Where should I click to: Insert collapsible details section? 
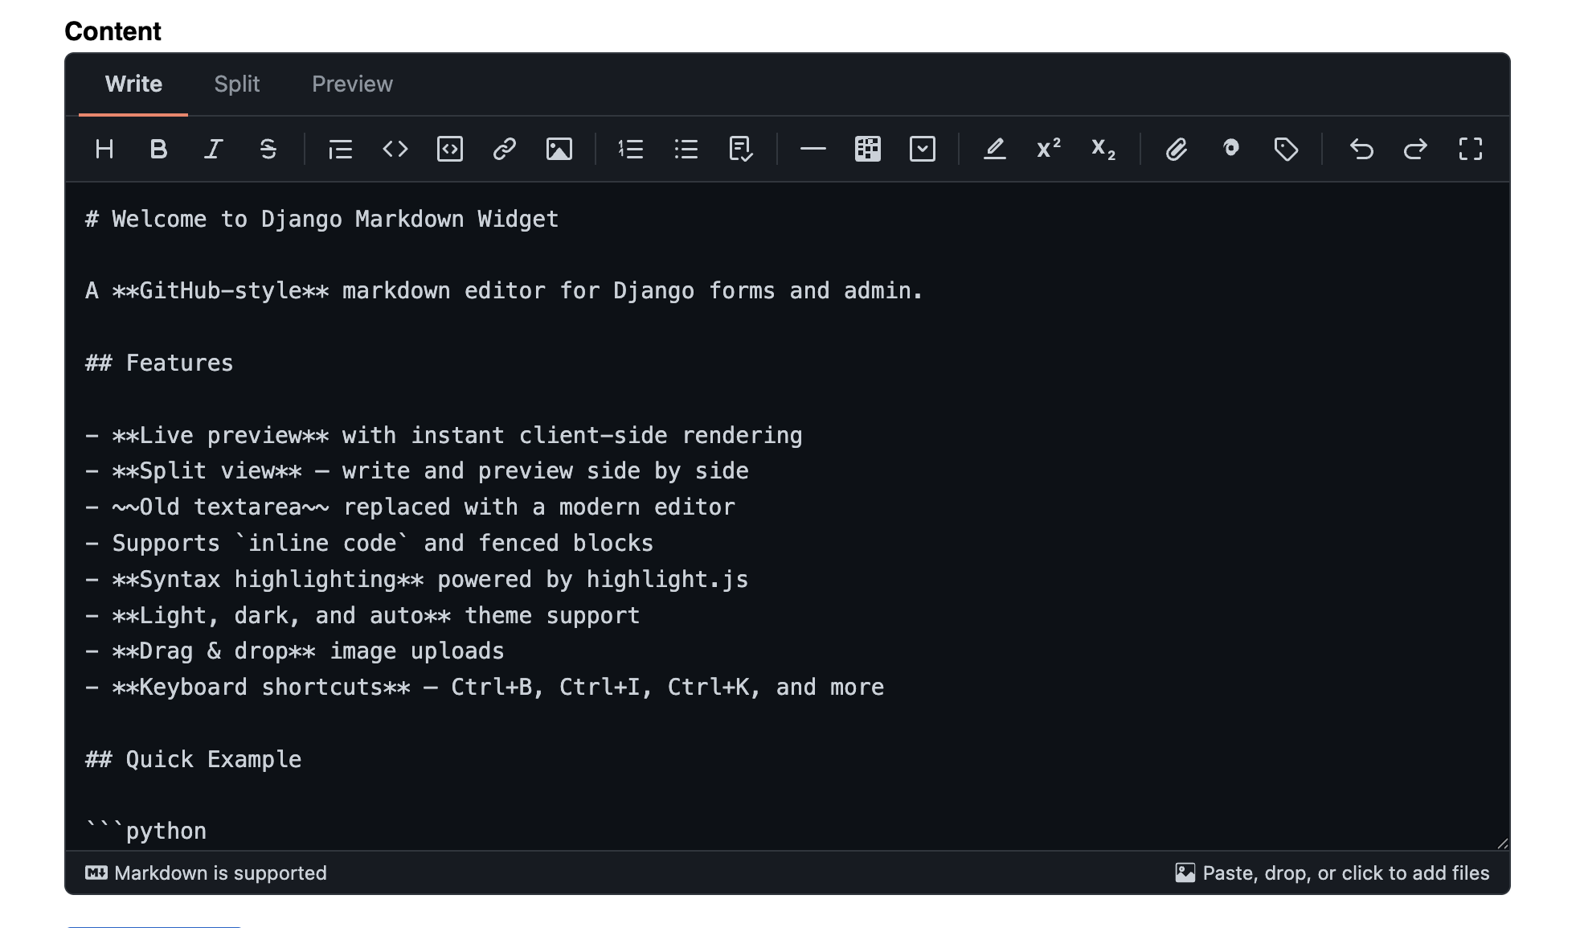(x=922, y=149)
